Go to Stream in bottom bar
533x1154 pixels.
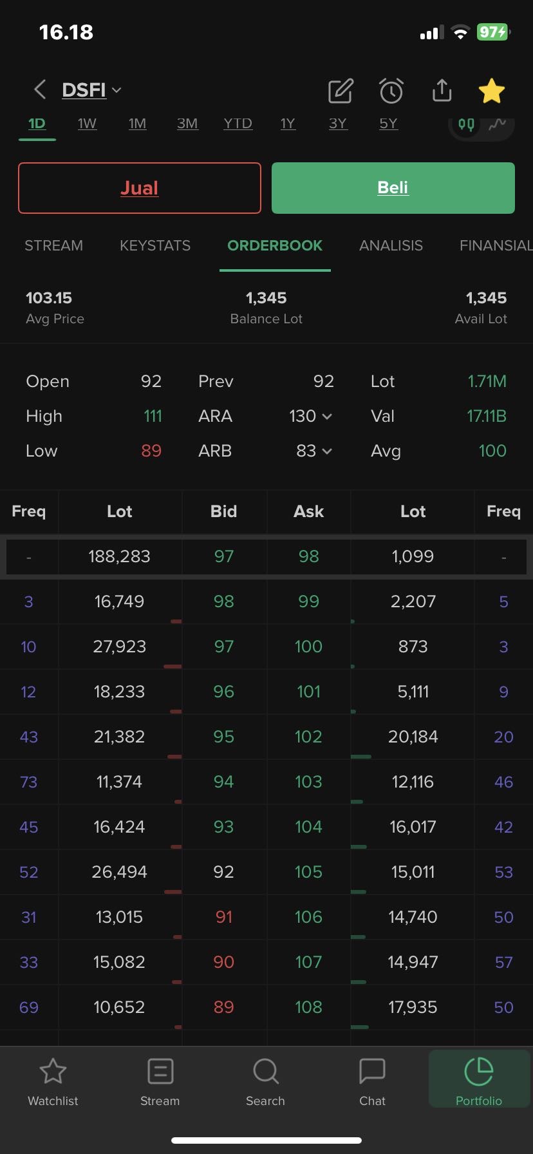pyautogui.click(x=160, y=1082)
